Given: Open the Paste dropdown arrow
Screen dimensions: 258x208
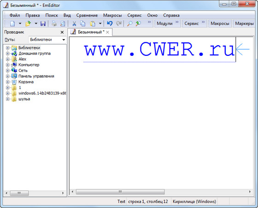Looking at the screenshot, I should pyautogui.click(x=100, y=24).
